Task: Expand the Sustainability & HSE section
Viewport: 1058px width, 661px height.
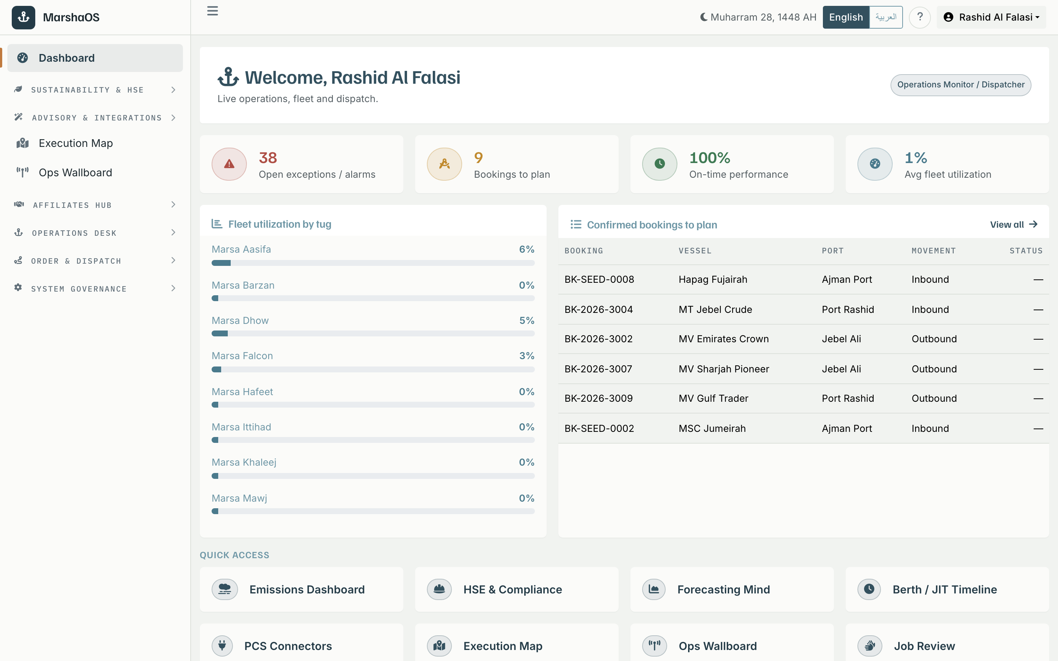Action: click(x=95, y=90)
